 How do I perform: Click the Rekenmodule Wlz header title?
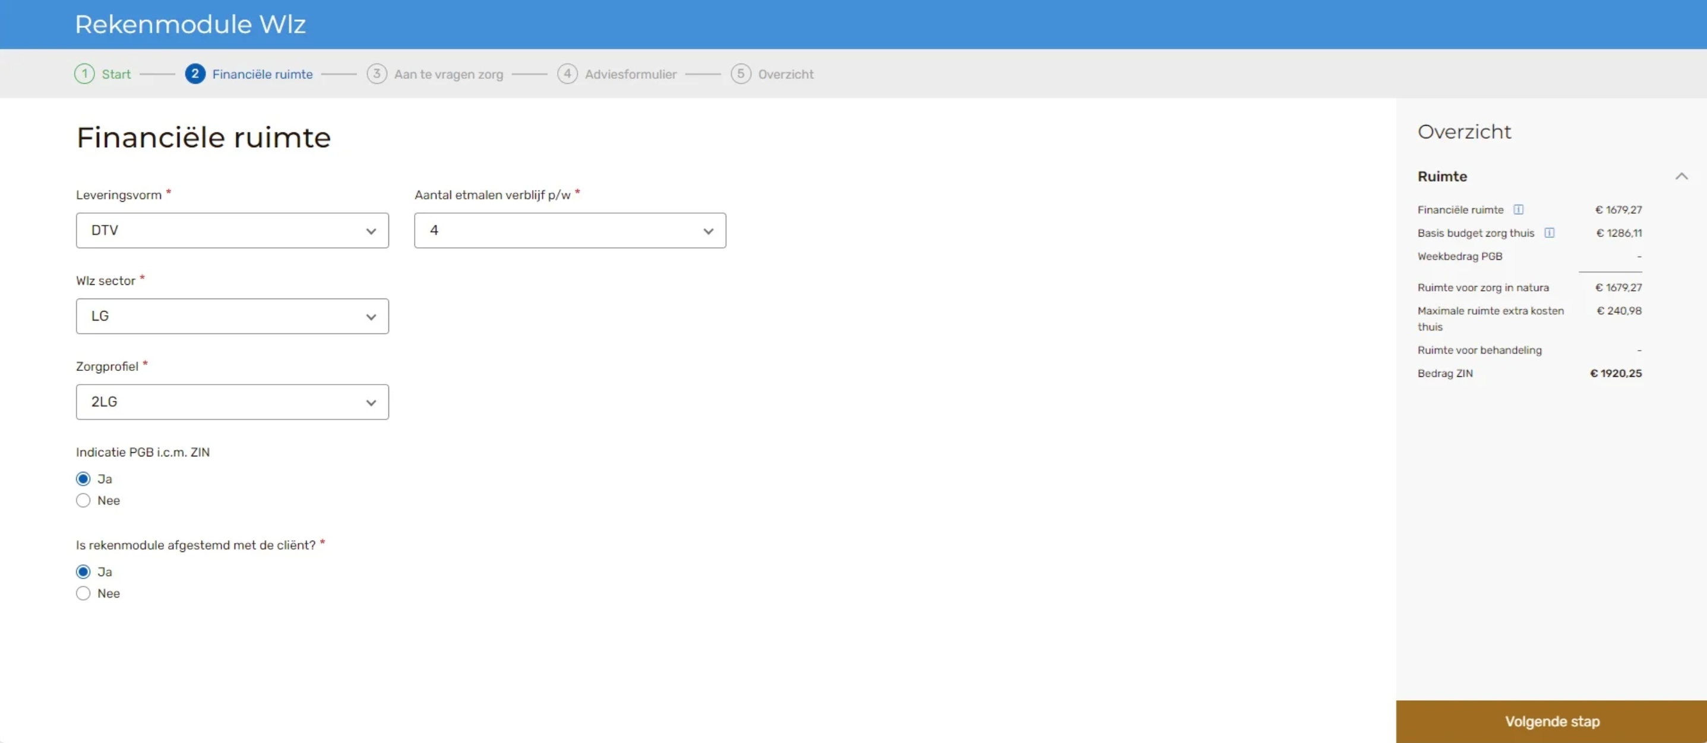pos(190,24)
